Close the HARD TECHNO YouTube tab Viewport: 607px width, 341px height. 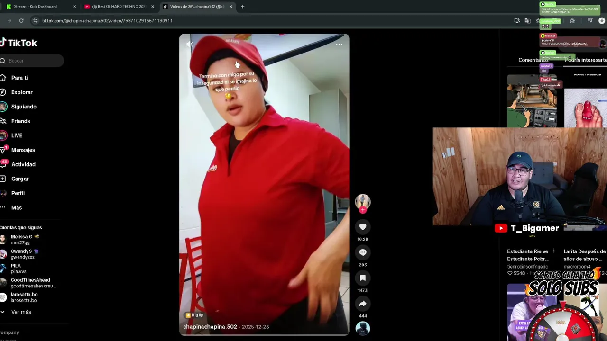coord(153,7)
